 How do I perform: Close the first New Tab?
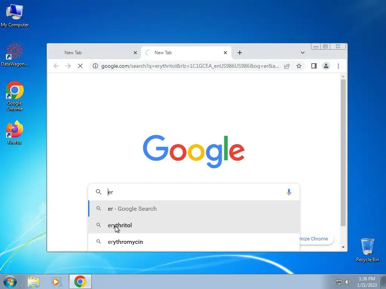135,53
